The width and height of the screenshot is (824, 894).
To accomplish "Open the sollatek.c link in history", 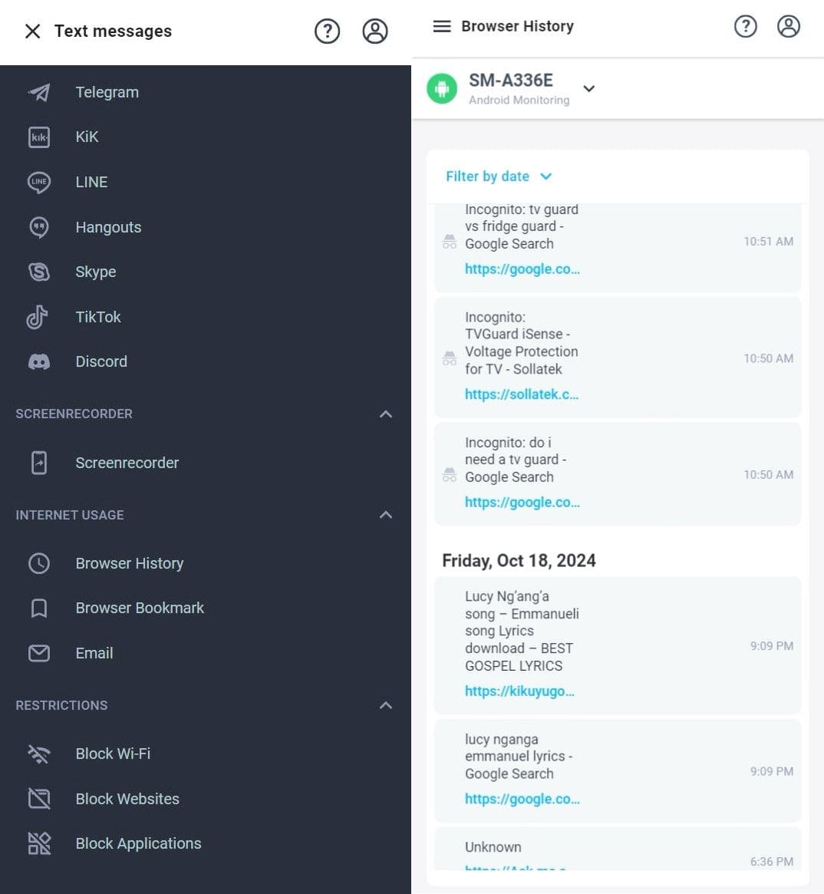I will (x=522, y=394).
